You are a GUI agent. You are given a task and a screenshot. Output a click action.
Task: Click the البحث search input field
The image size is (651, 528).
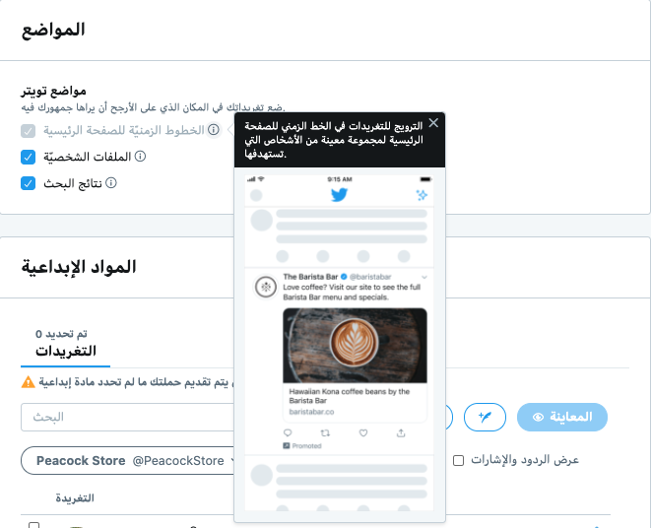[128, 417]
